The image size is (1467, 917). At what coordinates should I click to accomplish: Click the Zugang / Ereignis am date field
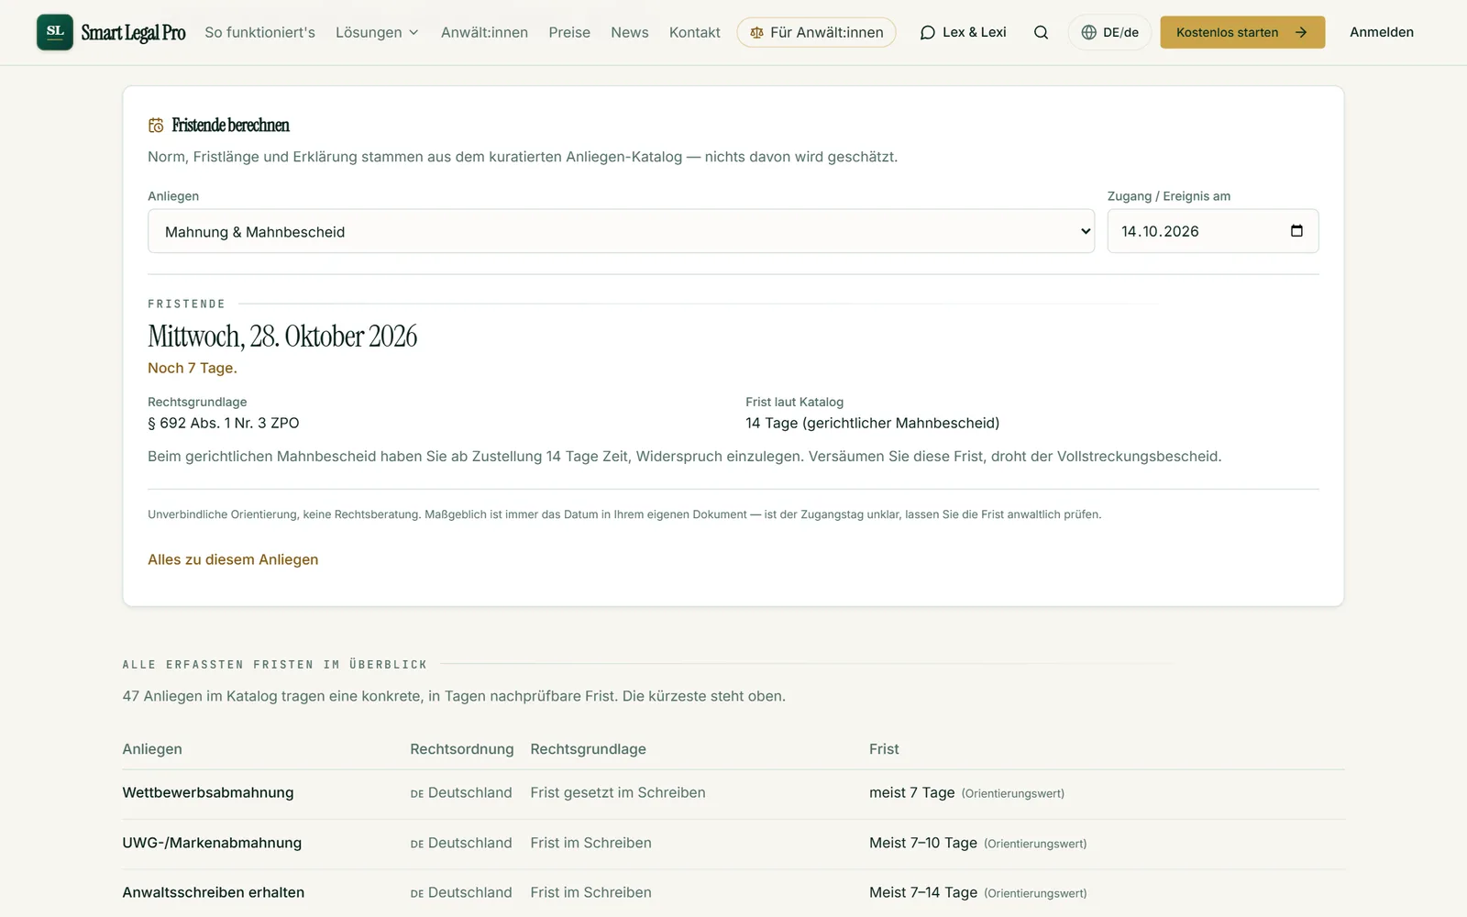(x=1213, y=231)
